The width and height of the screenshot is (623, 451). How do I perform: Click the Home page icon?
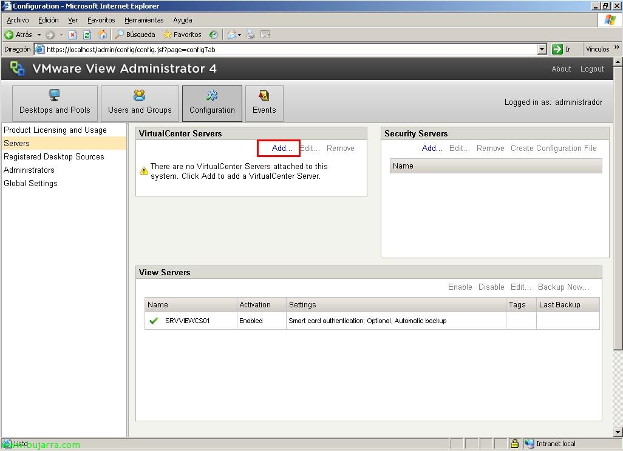pyautogui.click(x=102, y=35)
